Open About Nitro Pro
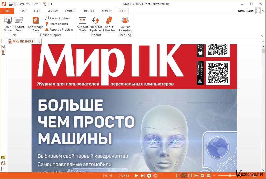 tap(109, 24)
